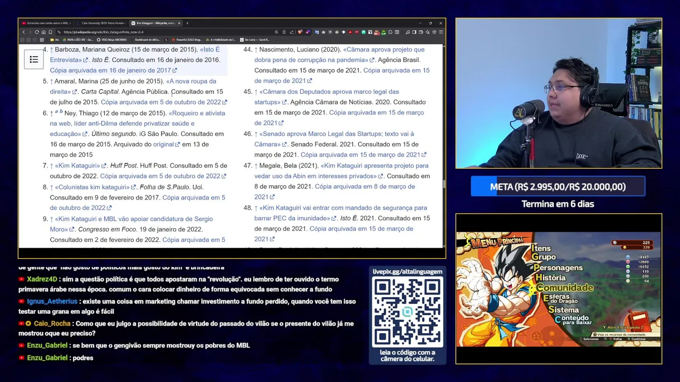Select Personagens in the game main menu
680x382 pixels.
(x=558, y=268)
